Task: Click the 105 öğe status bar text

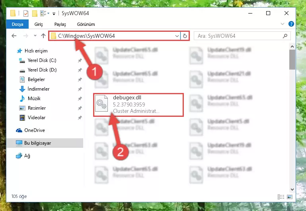Action: click(x=19, y=196)
